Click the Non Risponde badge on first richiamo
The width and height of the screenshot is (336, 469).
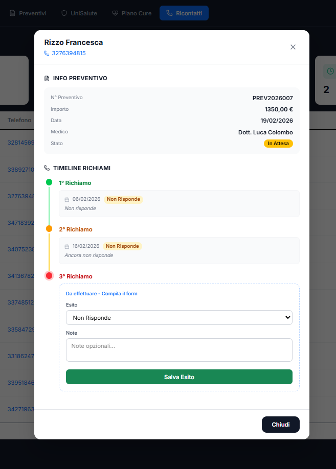tap(123, 199)
